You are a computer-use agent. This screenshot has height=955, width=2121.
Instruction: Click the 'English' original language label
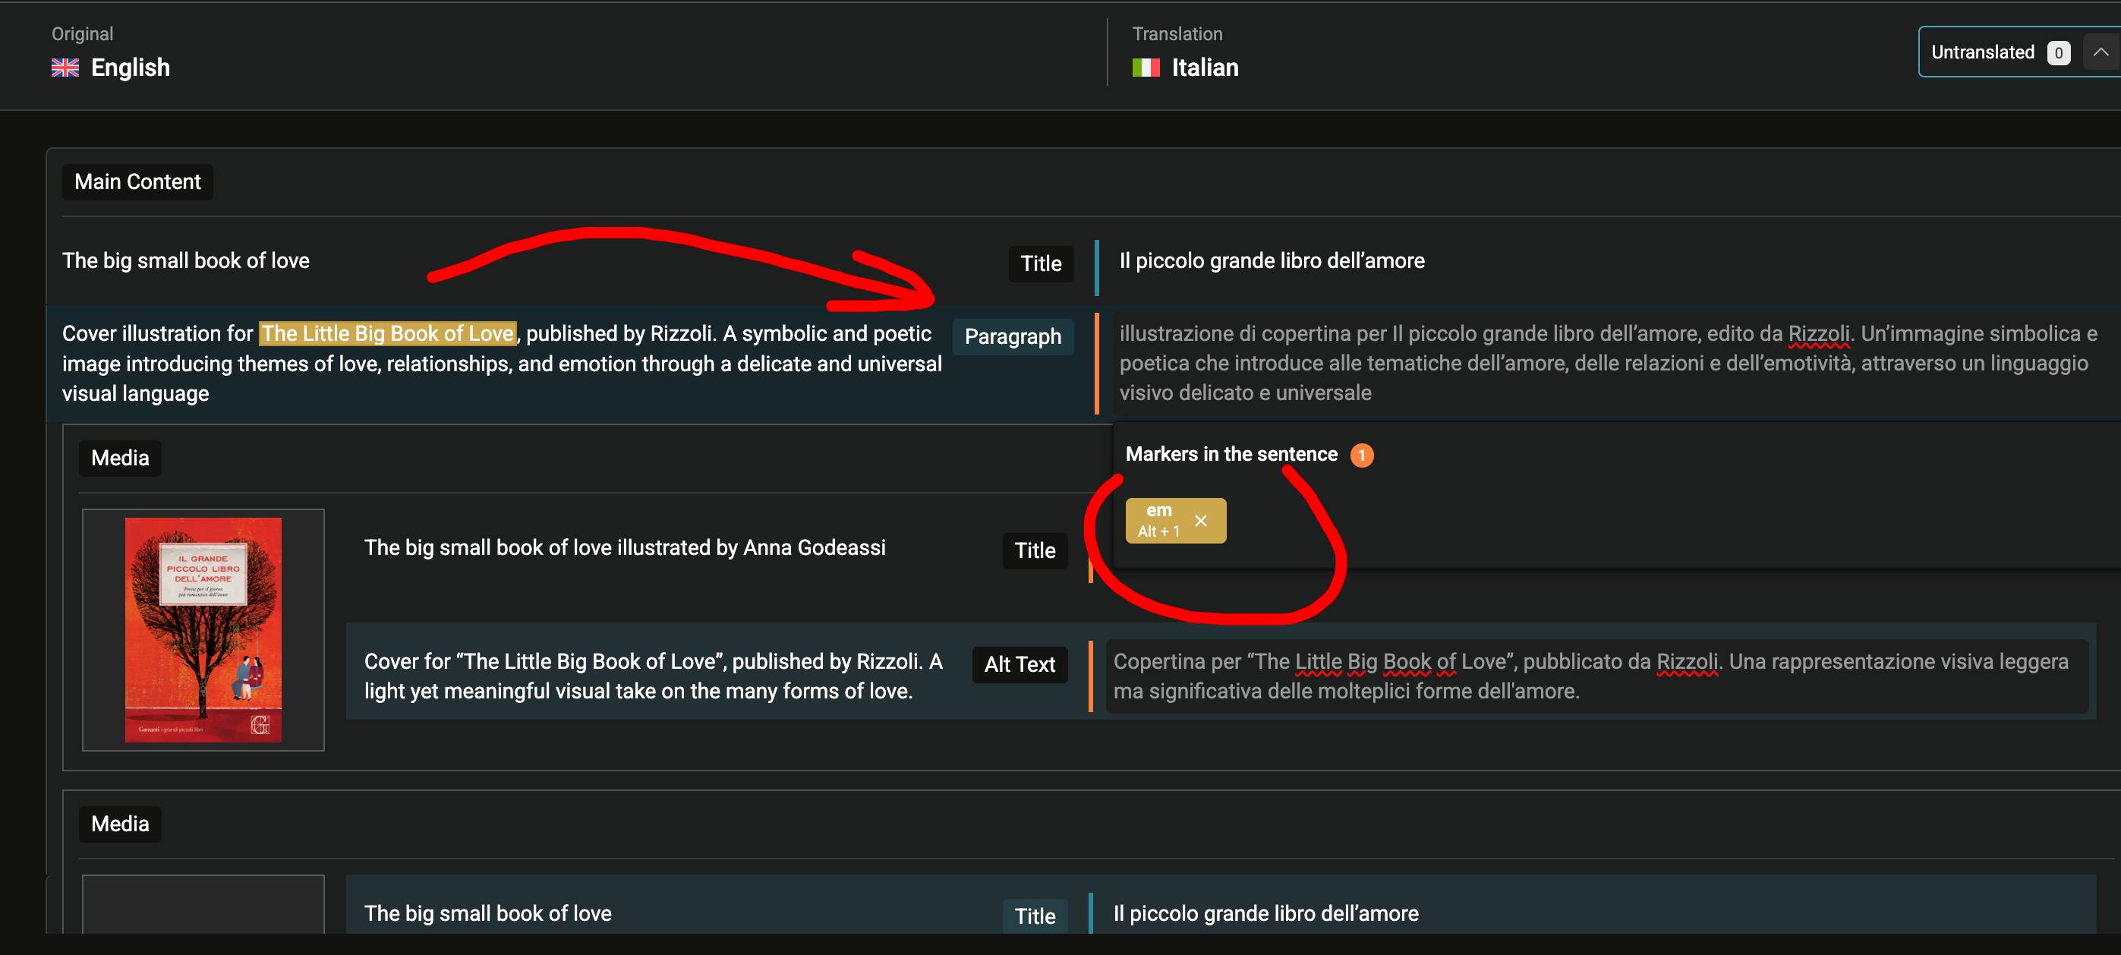pyautogui.click(x=130, y=68)
